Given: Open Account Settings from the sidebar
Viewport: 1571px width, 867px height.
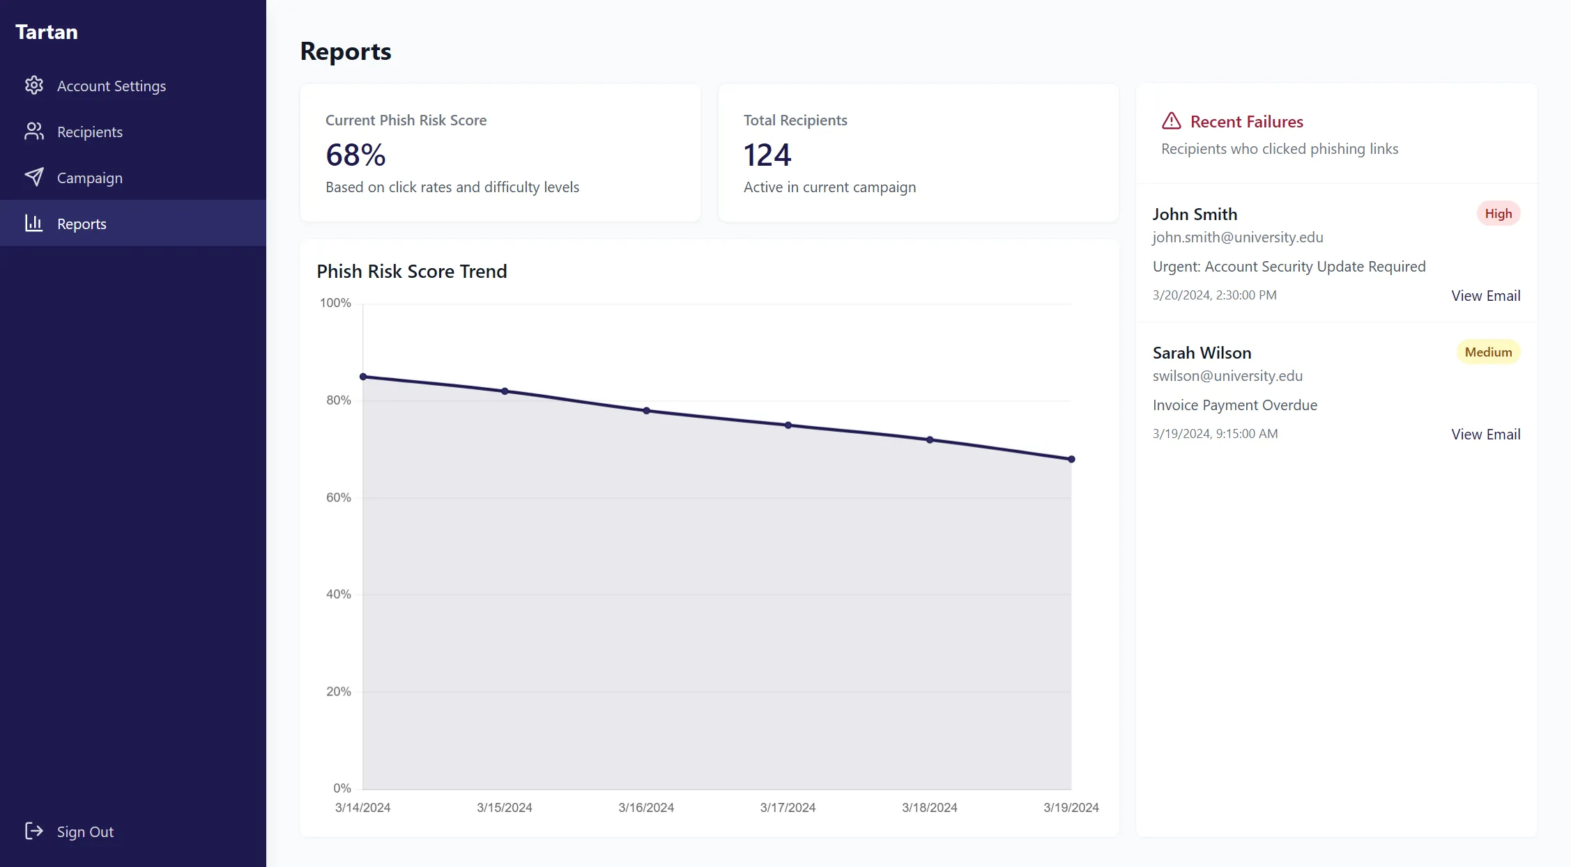Looking at the screenshot, I should [112, 85].
